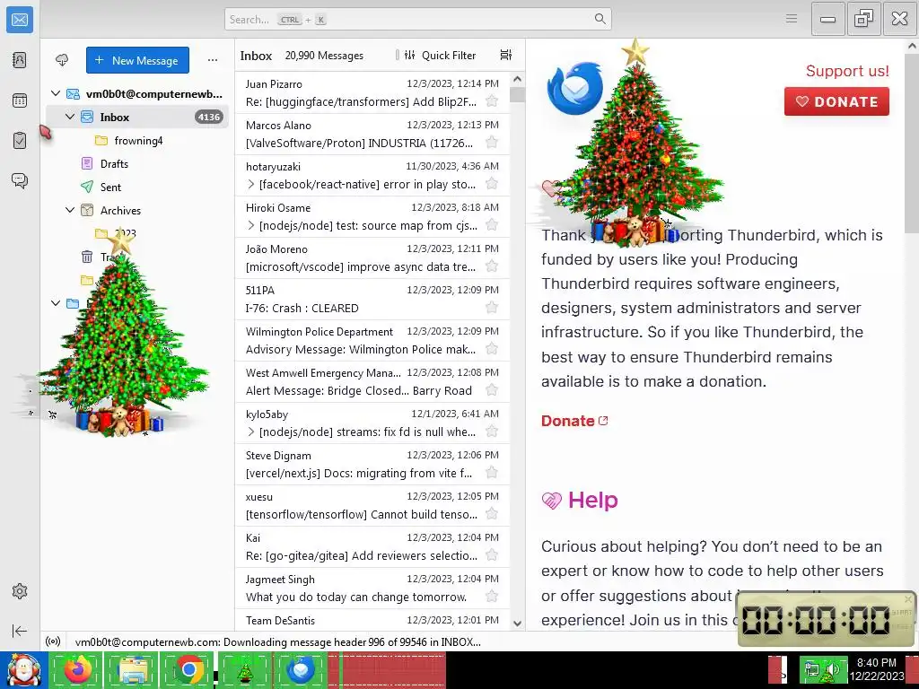The image size is (919, 689).
Task: Click the Support us! heading
Action: tap(847, 71)
